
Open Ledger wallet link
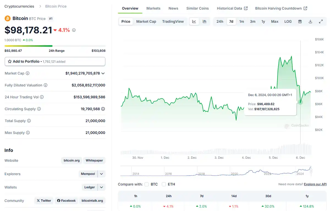(90, 187)
